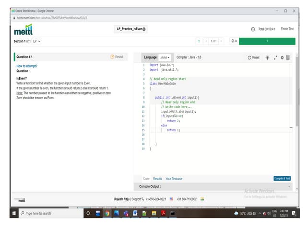Click the green question progress bar

(x=267, y=41)
